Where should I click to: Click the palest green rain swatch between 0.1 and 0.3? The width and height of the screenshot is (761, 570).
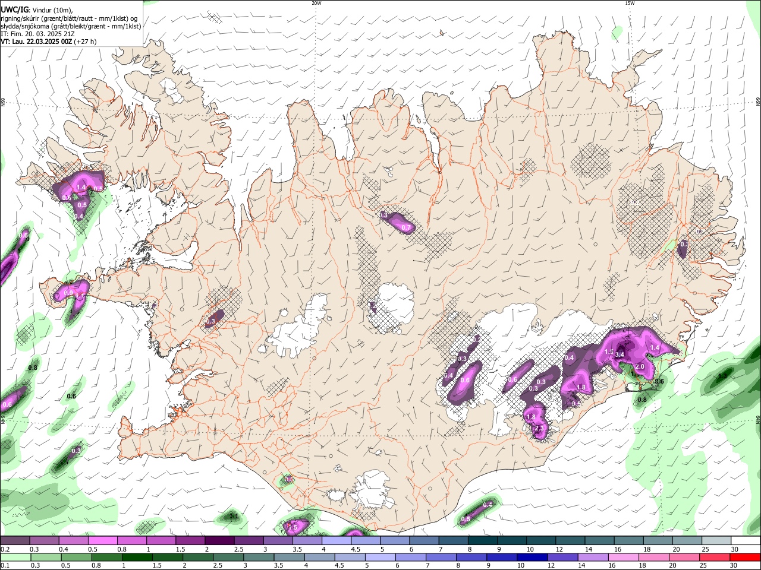point(15,557)
